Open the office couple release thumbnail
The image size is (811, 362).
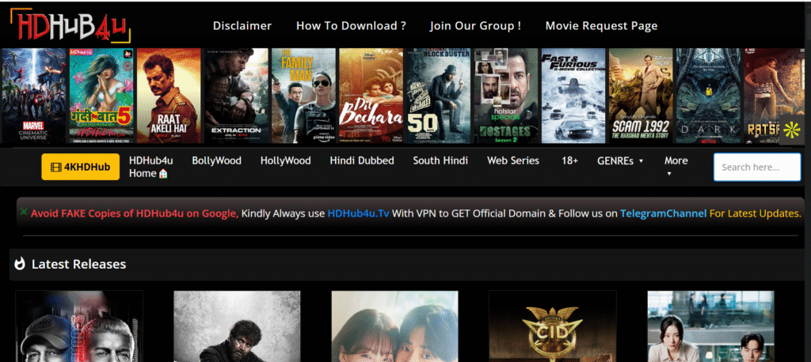pyautogui.click(x=710, y=326)
